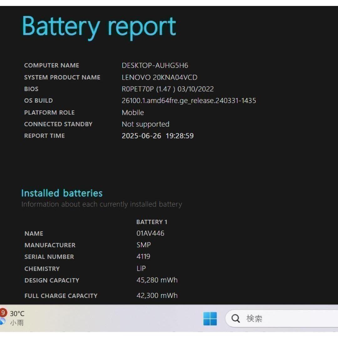Click the full charge capacity 42,300 mWh value
This screenshot has height=338, width=338.
tap(157, 295)
